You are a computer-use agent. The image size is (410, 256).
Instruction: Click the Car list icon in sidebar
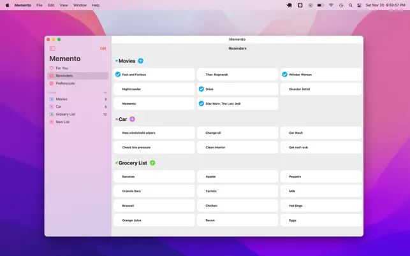pos(52,106)
